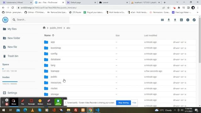Click the browser address bar URL
This screenshot has width=201, height=113.
click(x=49, y=8)
